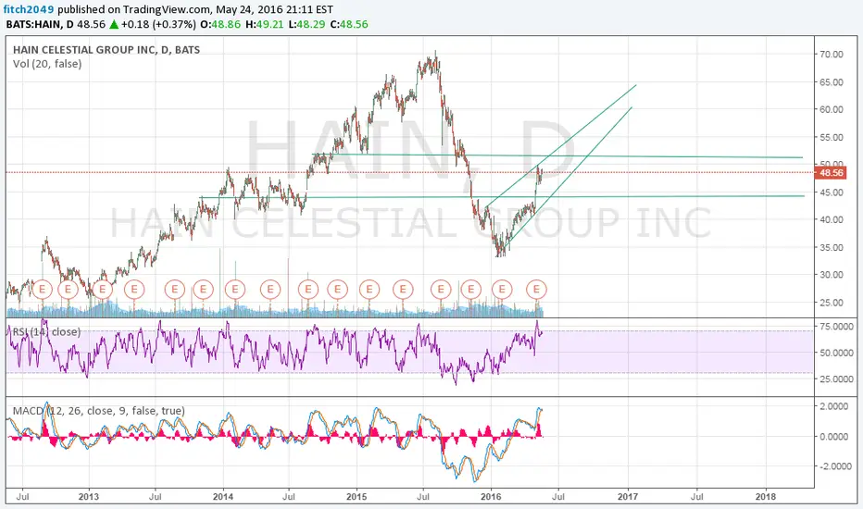Open the November 2013 earnings E marker
The image size is (863, 509).
coord(203,289)
